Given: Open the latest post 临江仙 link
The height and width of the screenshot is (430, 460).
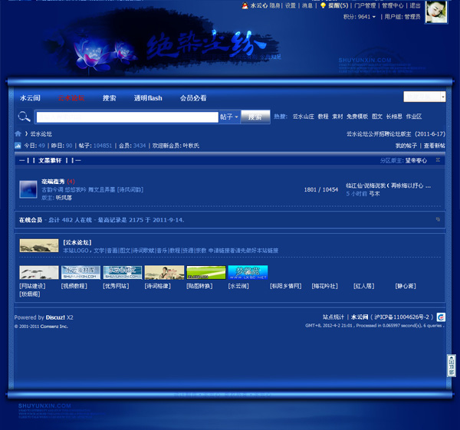Looking at the screenshot, I should pos(388,185).
